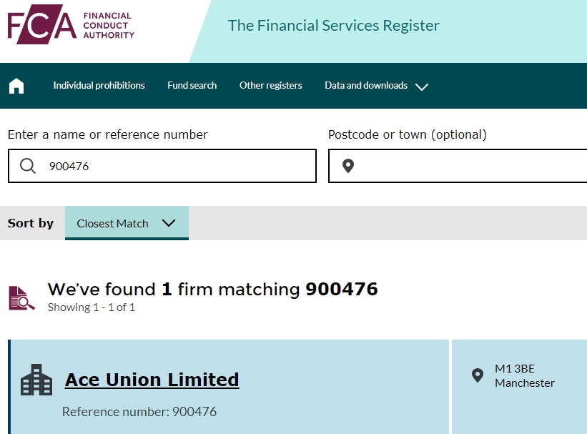Expand the Data and downloads menu
Image resolution: width=587 pixels, height=434 pixels.
tap(376, 86)
